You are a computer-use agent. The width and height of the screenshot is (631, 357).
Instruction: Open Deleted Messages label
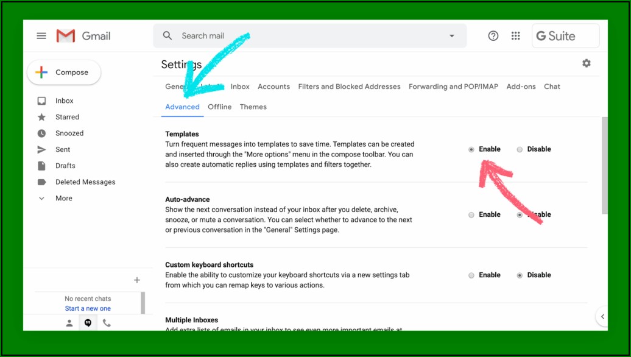point(85,182)
